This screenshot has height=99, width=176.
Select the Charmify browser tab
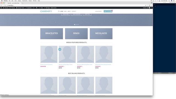[13, 3]
